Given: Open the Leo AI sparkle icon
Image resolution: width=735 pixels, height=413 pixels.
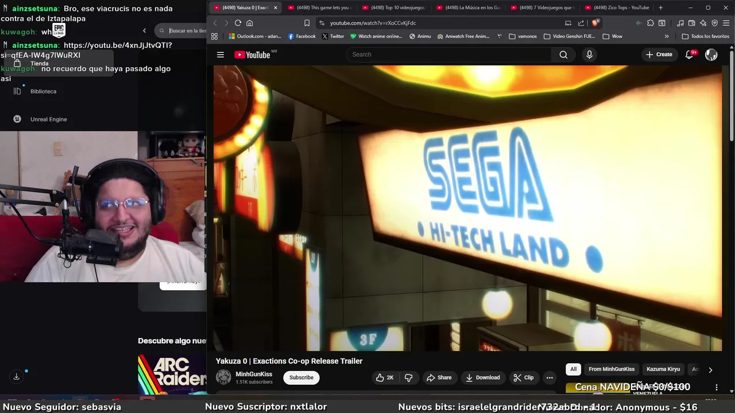Looking at the screenshot, I should pos(703,23).
